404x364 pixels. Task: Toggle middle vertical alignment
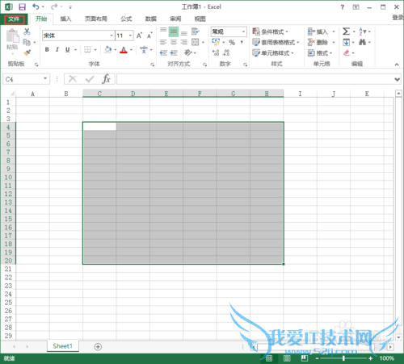point(174,31)
